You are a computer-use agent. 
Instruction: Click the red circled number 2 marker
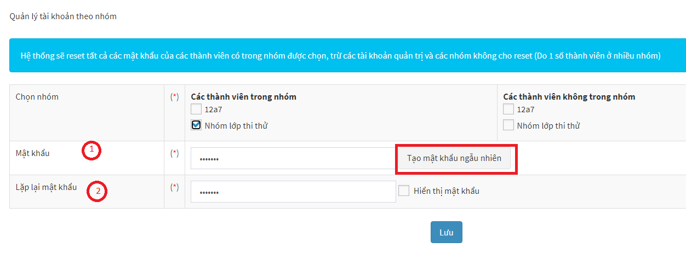[98, 191]
